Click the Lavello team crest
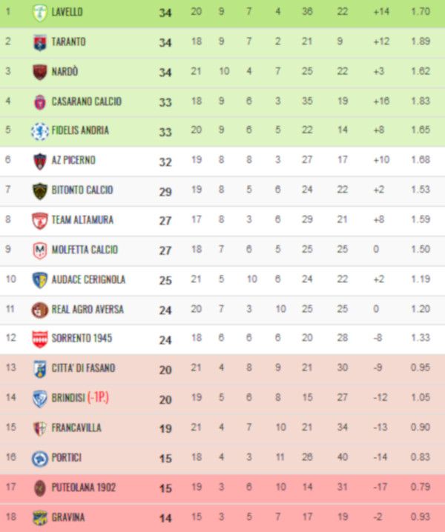Image resolution: width=445 pixels, height=532 pixels. pyautogui.click(x=40, y=13)
